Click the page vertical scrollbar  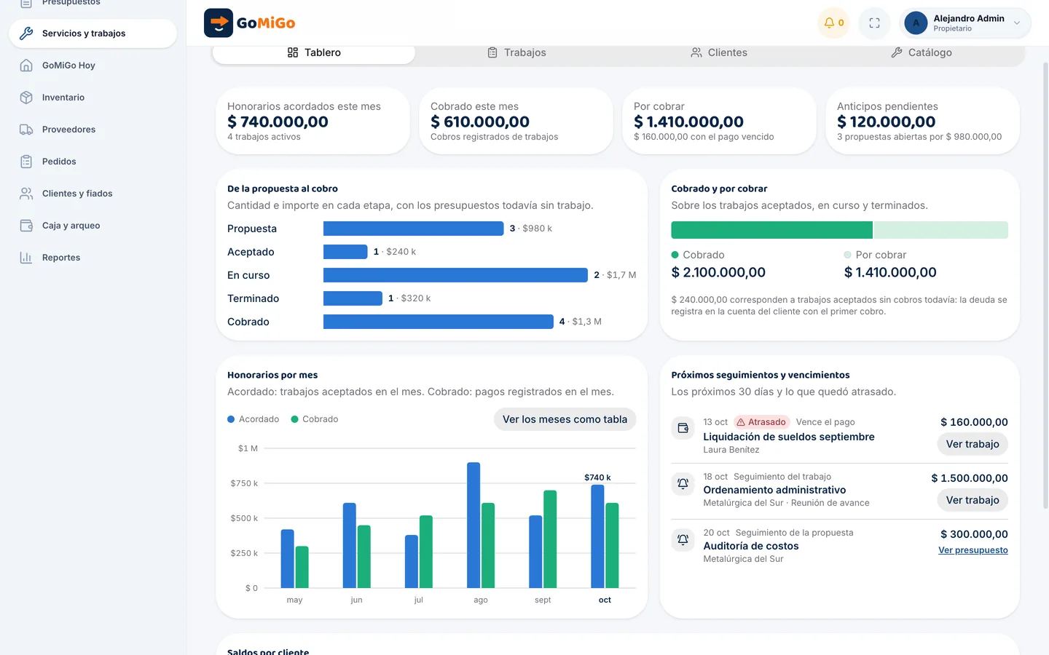(1045, 284)
